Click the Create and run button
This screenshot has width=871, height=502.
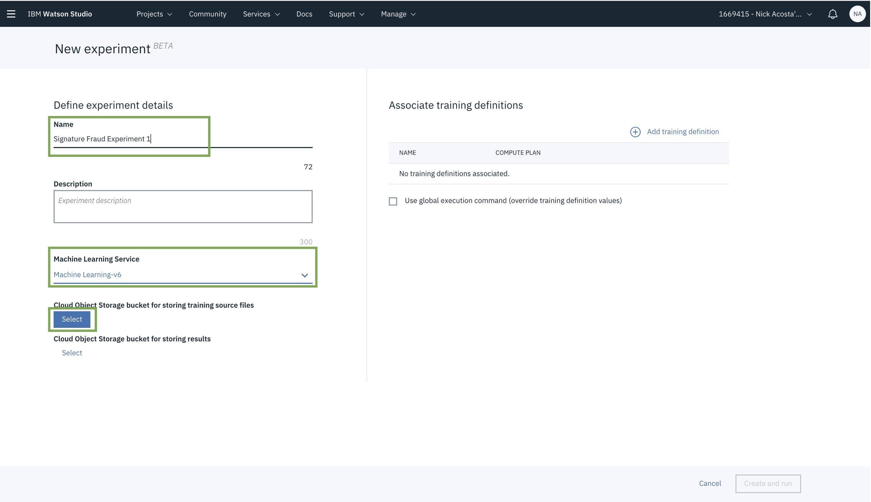(768, 483)
